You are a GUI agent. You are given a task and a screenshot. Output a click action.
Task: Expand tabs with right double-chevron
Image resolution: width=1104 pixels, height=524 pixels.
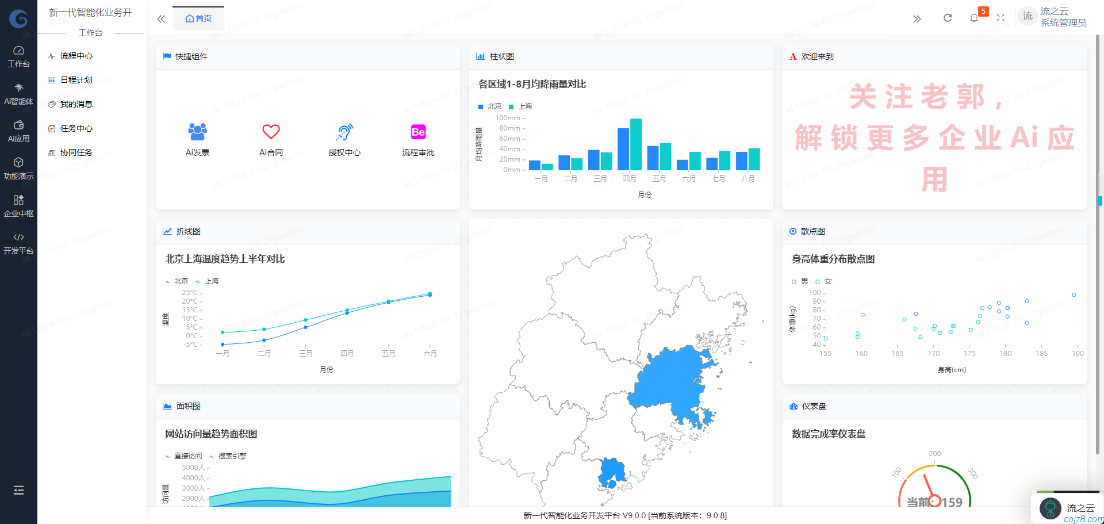pyautogui.click(x=917, y=19)
